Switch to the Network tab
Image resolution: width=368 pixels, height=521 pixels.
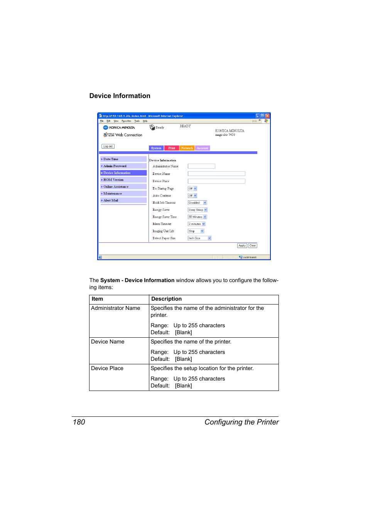187,148
